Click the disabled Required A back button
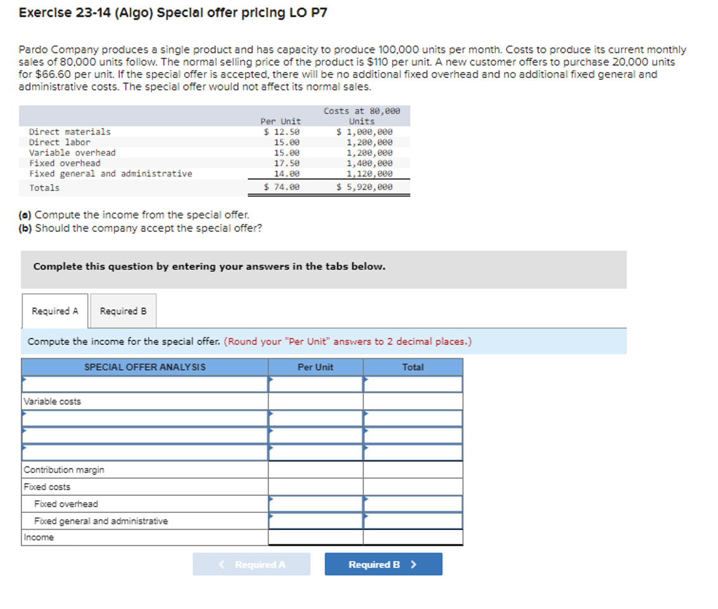 click(251, 563)
